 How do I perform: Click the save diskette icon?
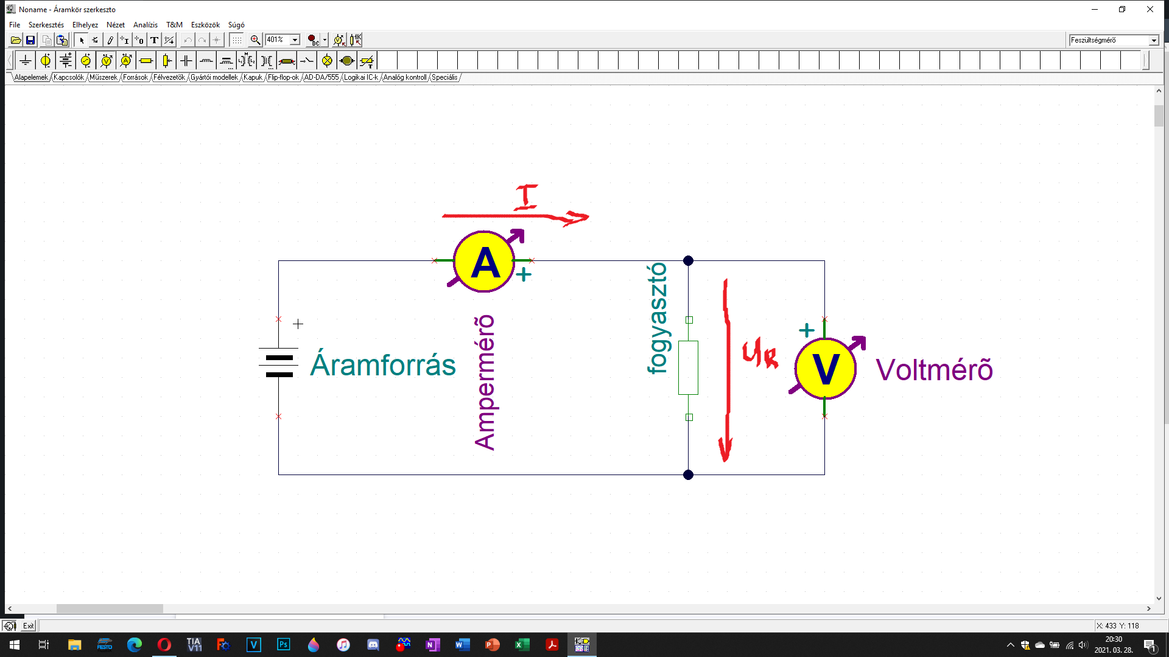click(30, 40)
